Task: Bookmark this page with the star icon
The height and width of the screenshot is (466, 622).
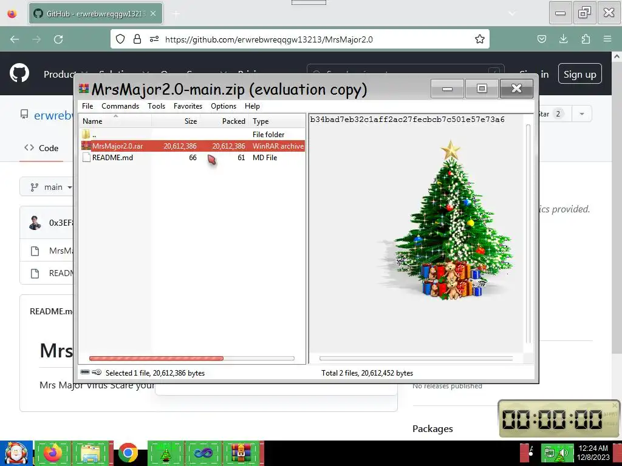Action: click(x=480, y=39)
